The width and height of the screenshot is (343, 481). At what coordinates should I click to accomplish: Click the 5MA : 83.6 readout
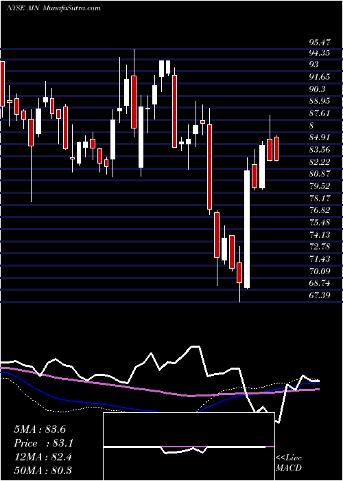pos(40,429)
